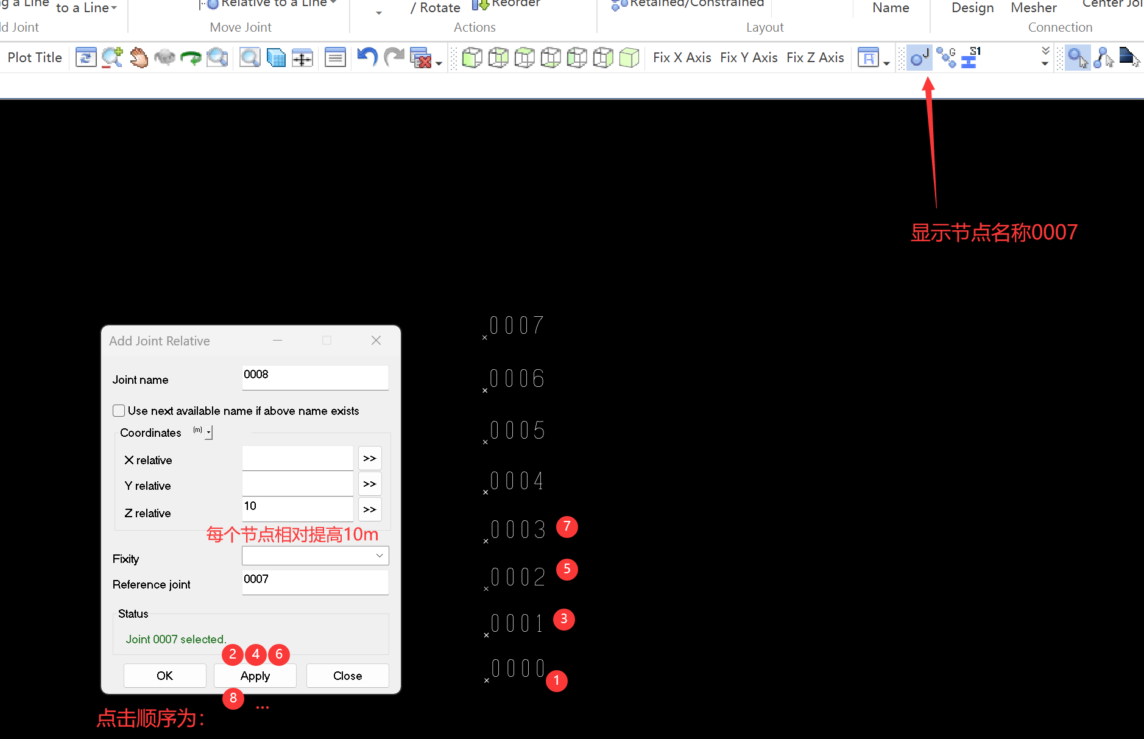
Task: Click the green rotate arrow icon
Action: tap(191, 58)
